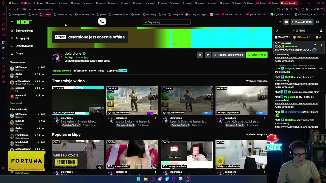Open Azdus in the Obserwowane list
Viewport: 326px width, 183px height.
[27, 75]
